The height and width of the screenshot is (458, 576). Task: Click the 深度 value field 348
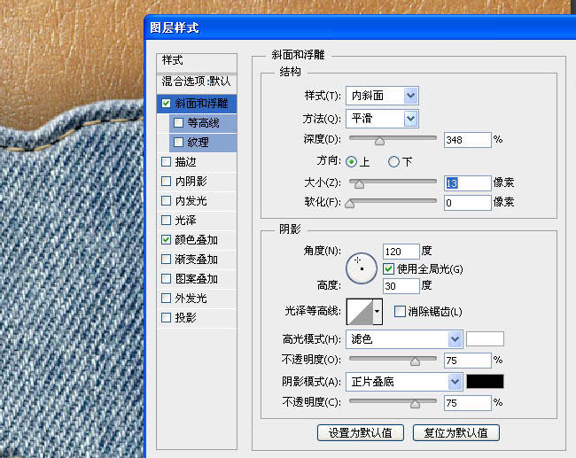pos(468,140)
